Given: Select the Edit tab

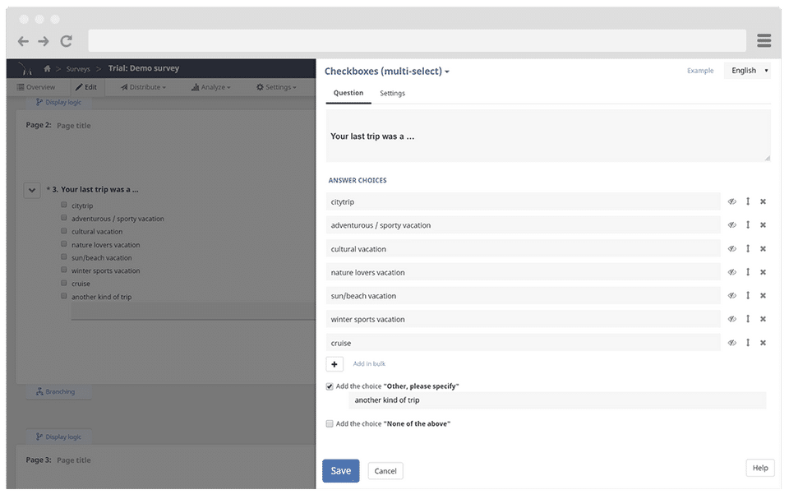Looking at the screenshot, I should (x=86, y=87).
